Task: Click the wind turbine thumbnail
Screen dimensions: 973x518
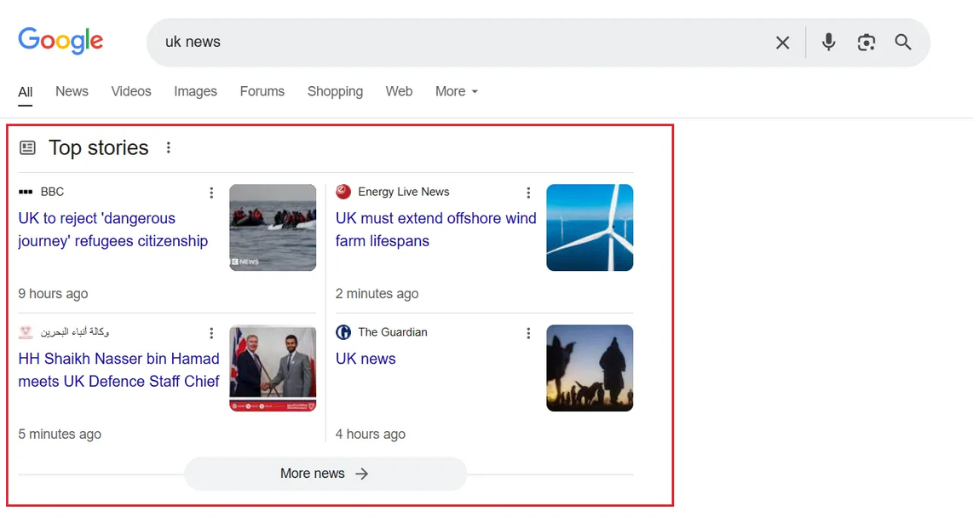Action: [590, 227]
